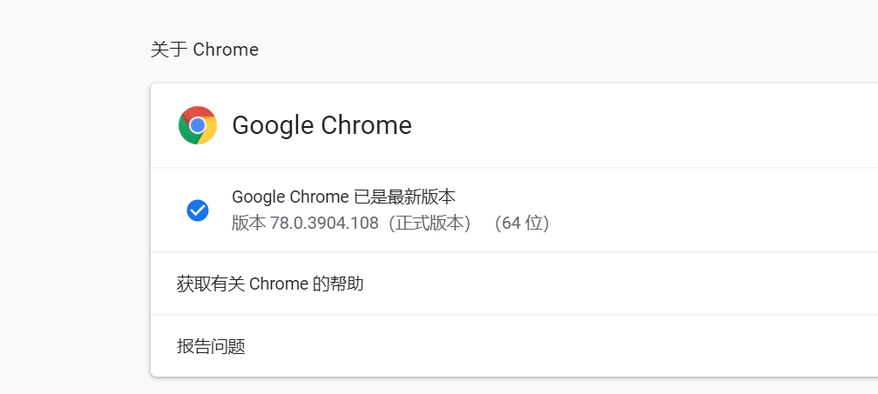Click the 关于 Chrome page heading

(205, 50)
